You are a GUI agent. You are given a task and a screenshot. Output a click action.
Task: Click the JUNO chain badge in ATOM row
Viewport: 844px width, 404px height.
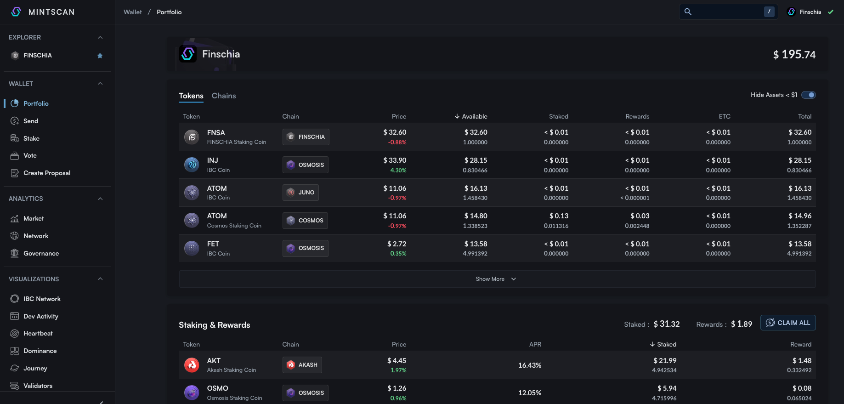coord(300,193)
